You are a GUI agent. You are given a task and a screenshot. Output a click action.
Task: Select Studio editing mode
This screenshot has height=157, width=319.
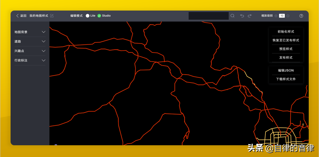pos(99,16)
